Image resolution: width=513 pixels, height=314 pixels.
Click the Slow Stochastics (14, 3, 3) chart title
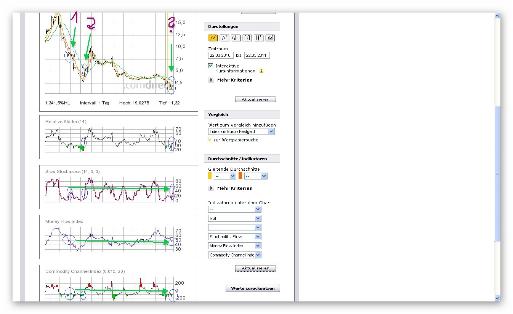(x=72, y=171)
